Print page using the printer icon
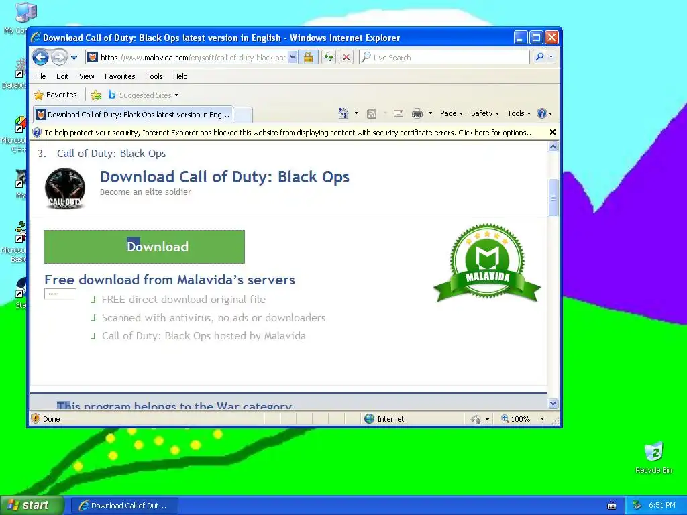 coord(417,114)
